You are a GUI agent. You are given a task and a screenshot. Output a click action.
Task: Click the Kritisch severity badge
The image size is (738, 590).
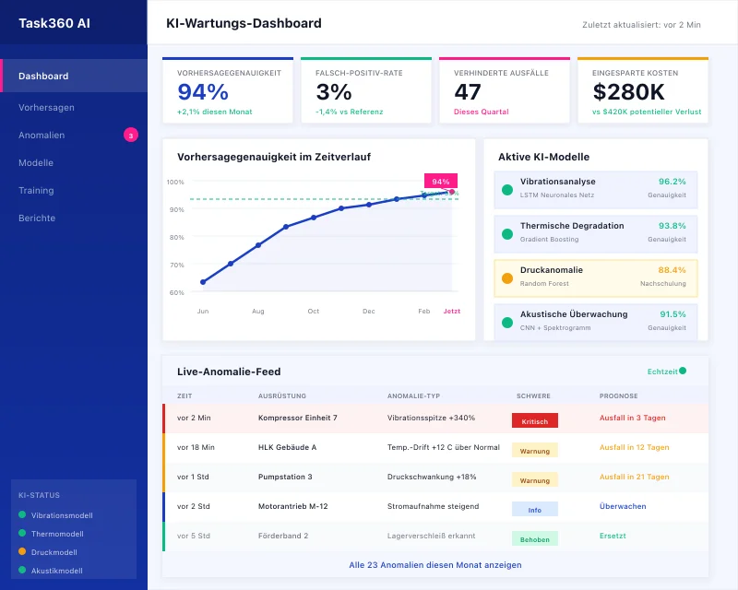535,419
